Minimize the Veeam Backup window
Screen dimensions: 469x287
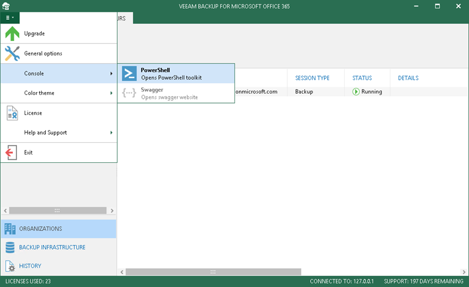click(x=416, y=6)
